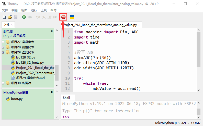Create a new file from toolbar
203x126 pixels.
(4, 17)
